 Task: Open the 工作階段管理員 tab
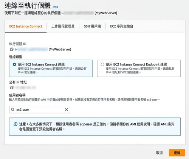(63, 26)
